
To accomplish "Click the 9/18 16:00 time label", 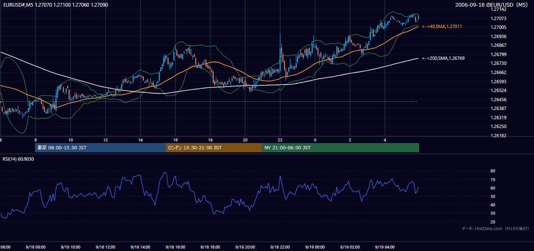I will coord(175,247).
